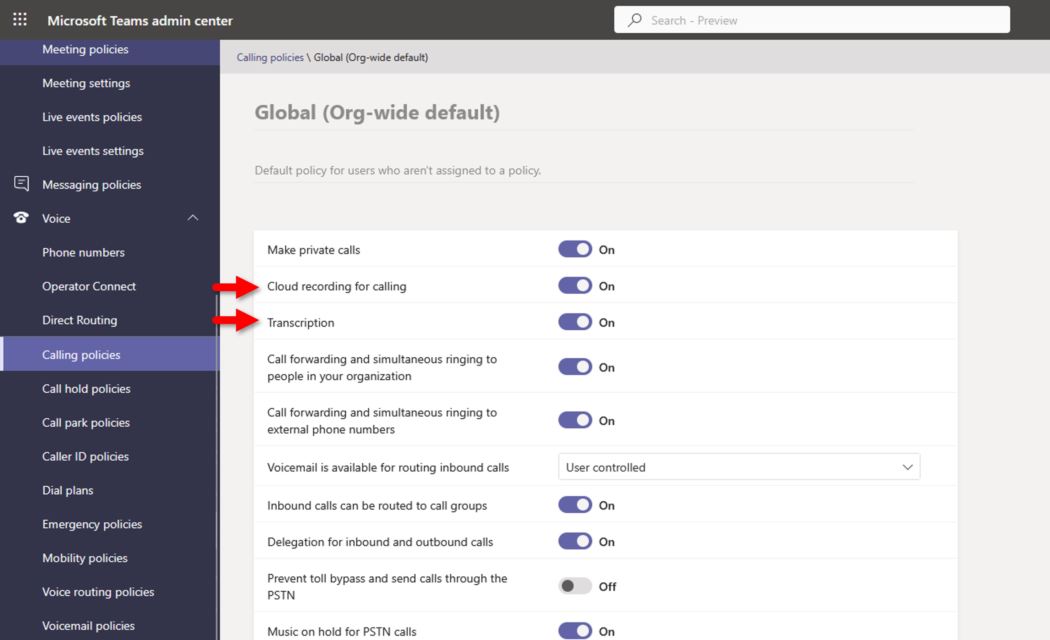Viewport: 1050px width, 640px height.
Task: Open Direct Routing in sidebar
Action: [80, 320]
